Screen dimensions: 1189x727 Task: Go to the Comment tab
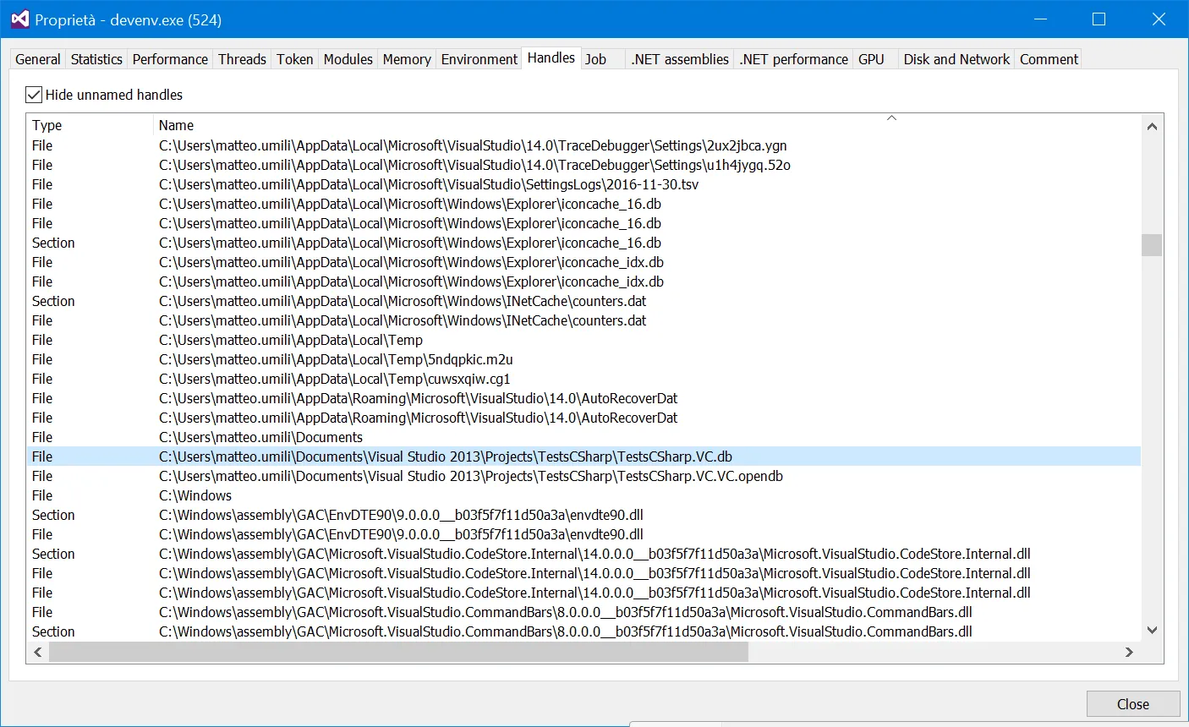click(1049, 59)
